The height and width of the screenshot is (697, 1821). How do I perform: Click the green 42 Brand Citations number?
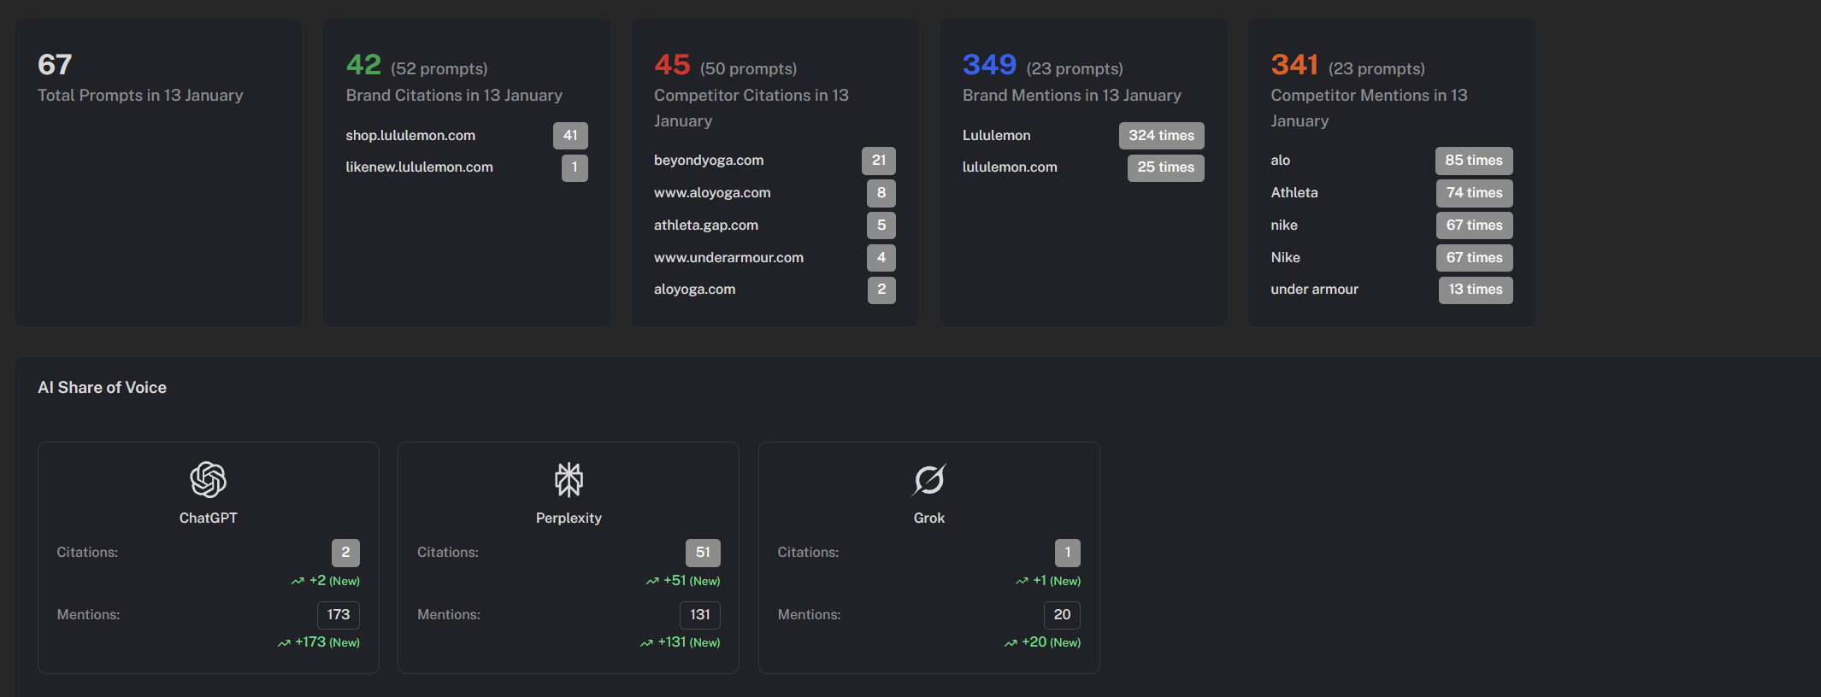363,65
